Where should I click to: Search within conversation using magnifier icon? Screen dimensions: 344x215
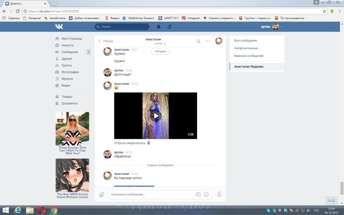[199, 41]
